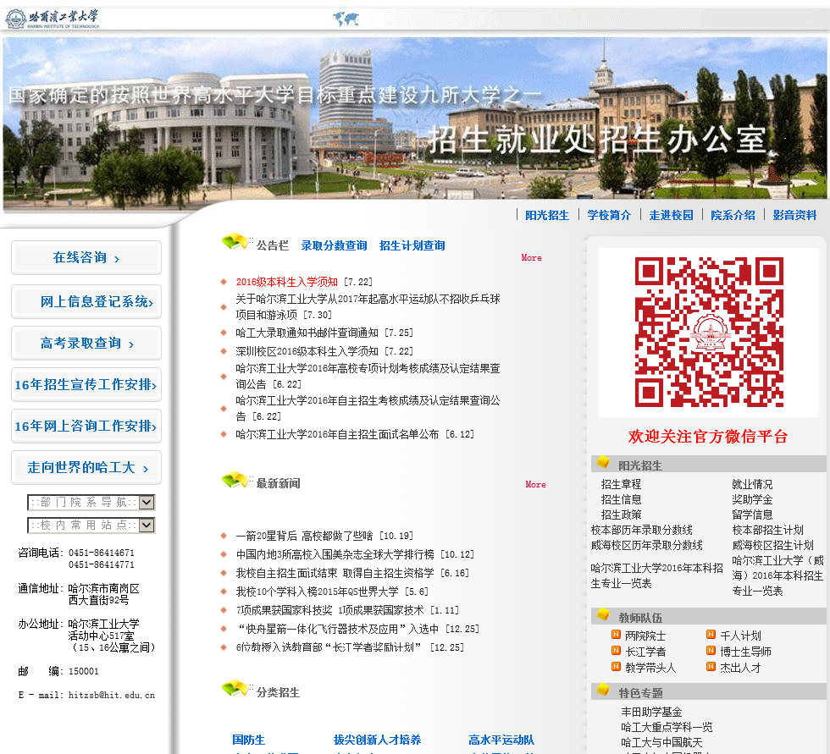Click 就业情况 link
The width and height of the screenshot is (830, 754).
[752, 484]
